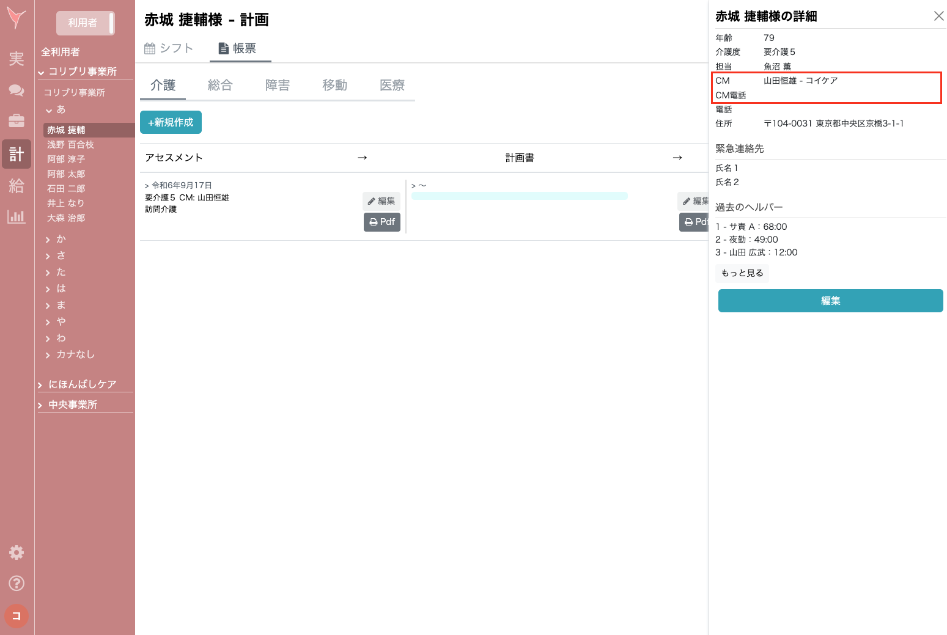This screenshot has height=635, width=947.
Task: Collapse the あ name group
Action: pos(60,109)
